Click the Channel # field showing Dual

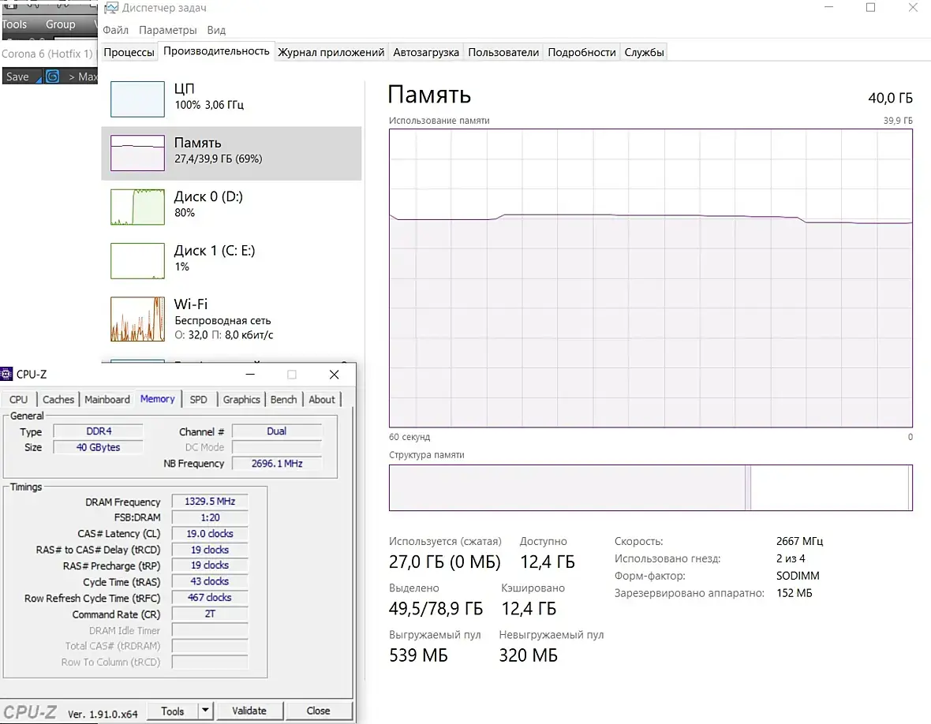click(x=277, y=431)
